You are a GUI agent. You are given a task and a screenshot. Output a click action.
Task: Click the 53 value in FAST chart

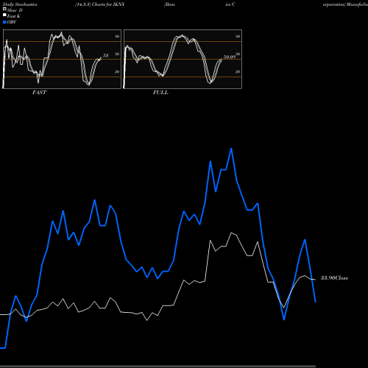pos(105,55)
